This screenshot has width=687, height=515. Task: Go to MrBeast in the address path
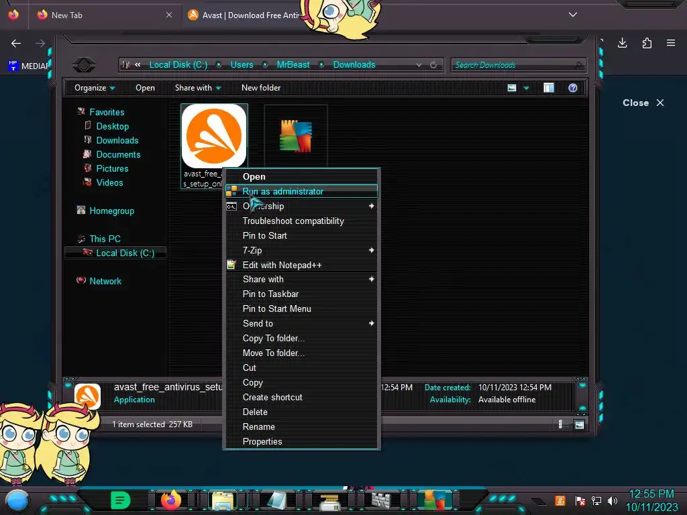[x=293, y=65]
